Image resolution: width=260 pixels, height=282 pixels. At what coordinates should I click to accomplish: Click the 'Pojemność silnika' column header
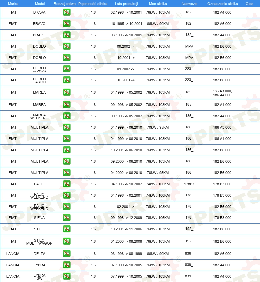pyautogui.click(x=93, y=4)
